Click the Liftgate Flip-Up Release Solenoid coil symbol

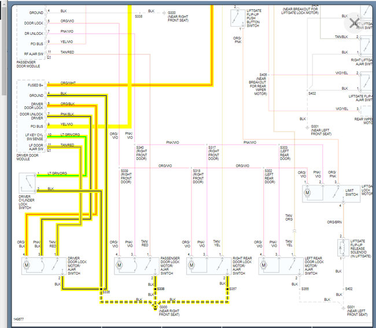(x=343, y=248)
